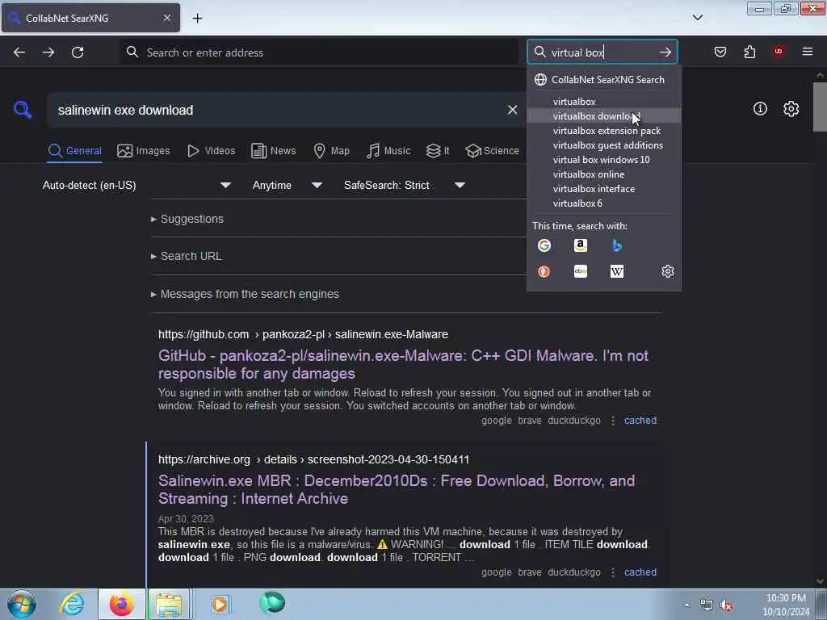Viewport: 827px width, 620px height.
Task: Open the Auto-detect (en-US) language dropdown
Action: coord(136,185)
